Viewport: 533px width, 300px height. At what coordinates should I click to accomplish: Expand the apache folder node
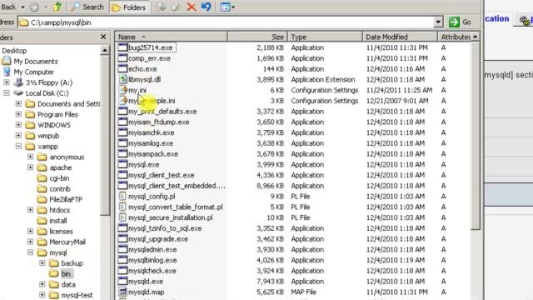(x=30, y=167)
